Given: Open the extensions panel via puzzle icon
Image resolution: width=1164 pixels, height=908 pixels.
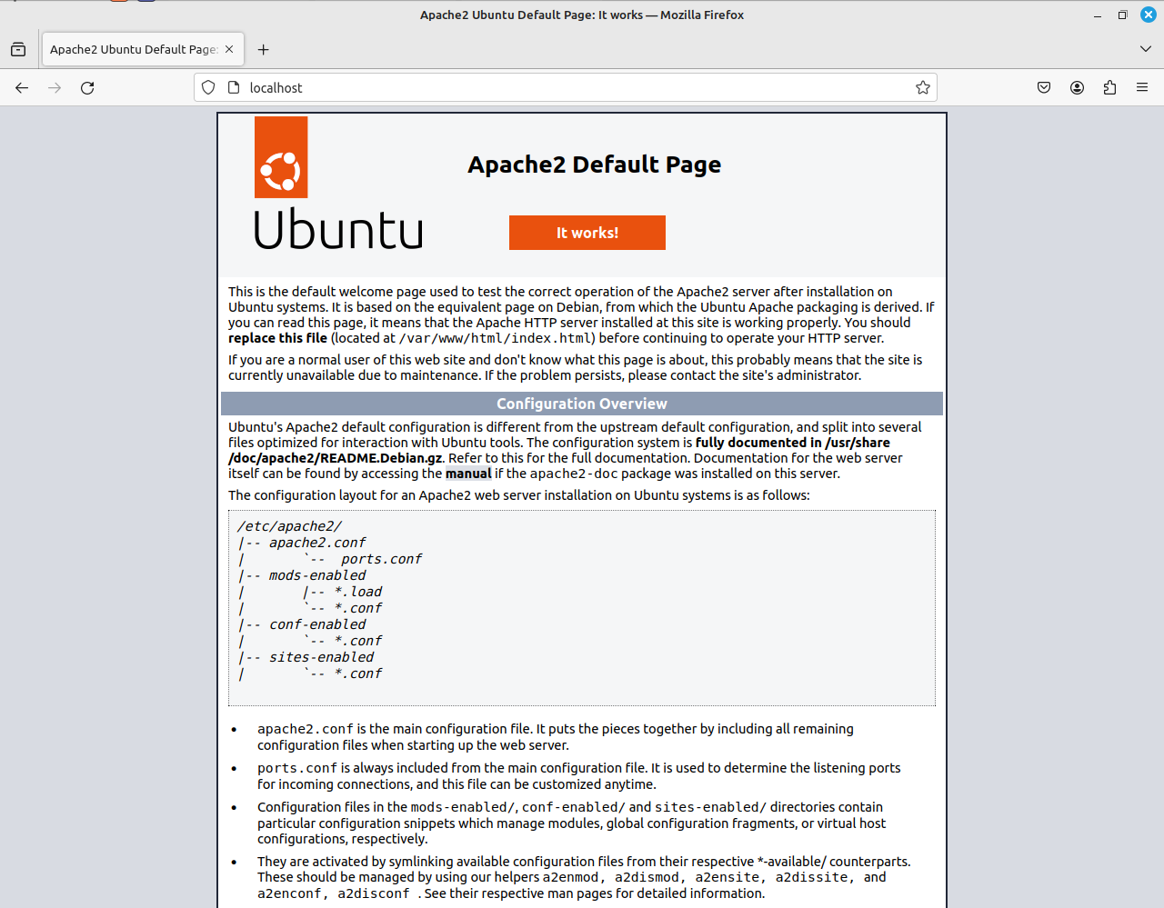Looking at the screenshot, I should (x=1109, y=87).
